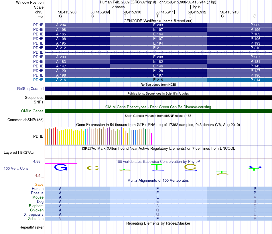272x234 pixels.
Task: Click codon A 209 in PDHB transcript
Action: tap(61, 57)
